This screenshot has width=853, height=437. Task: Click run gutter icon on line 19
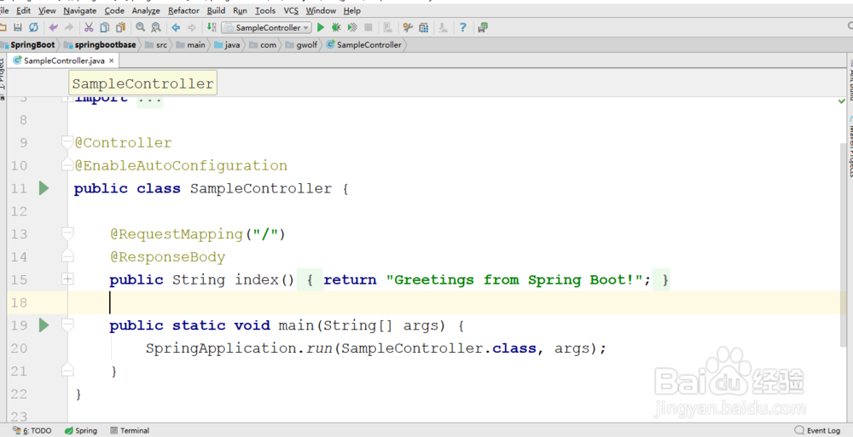point(44,325)
